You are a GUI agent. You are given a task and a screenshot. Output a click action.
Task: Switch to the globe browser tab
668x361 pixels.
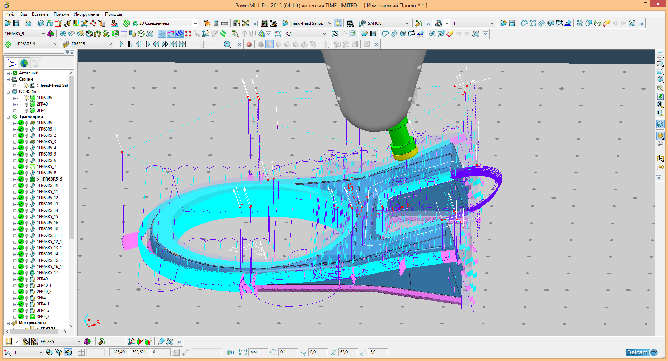coord(24,63)
